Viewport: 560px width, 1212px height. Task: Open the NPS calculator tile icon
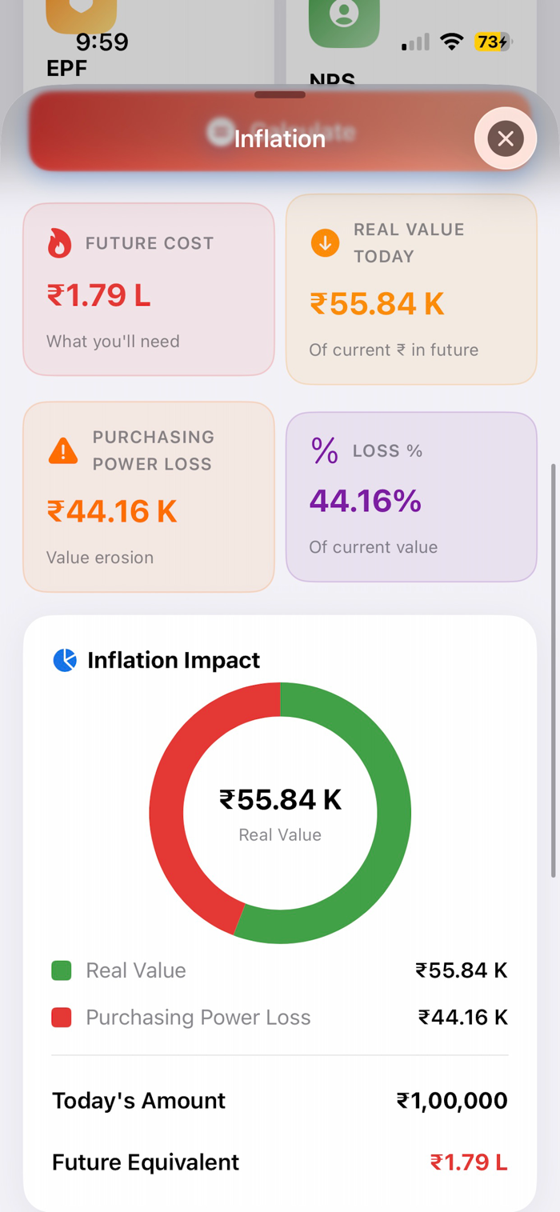pos(344,20)
